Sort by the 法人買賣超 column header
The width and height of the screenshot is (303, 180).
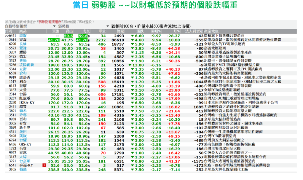[x=194, y=31]
